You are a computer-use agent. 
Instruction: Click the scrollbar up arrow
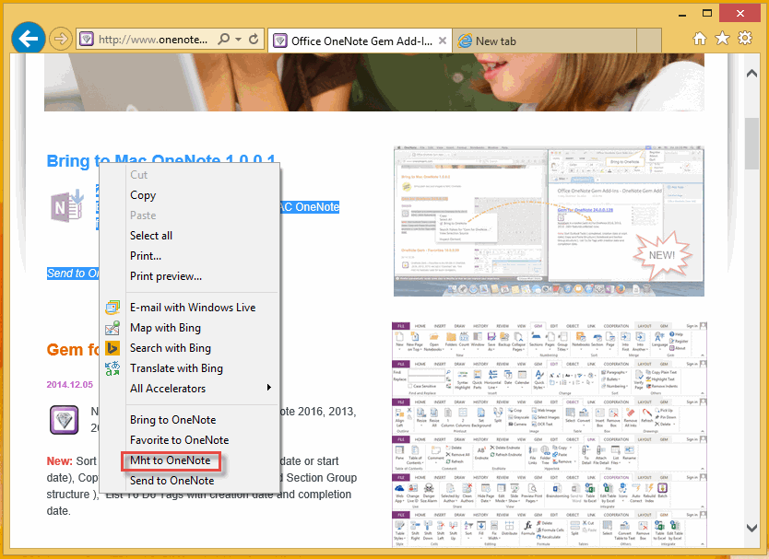tap(751, 74)
